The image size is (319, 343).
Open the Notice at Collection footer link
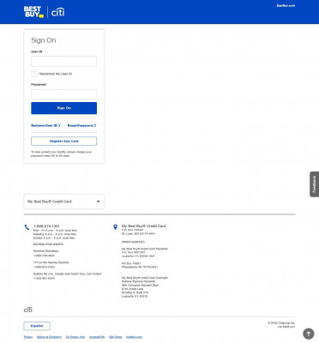point(49,337)
